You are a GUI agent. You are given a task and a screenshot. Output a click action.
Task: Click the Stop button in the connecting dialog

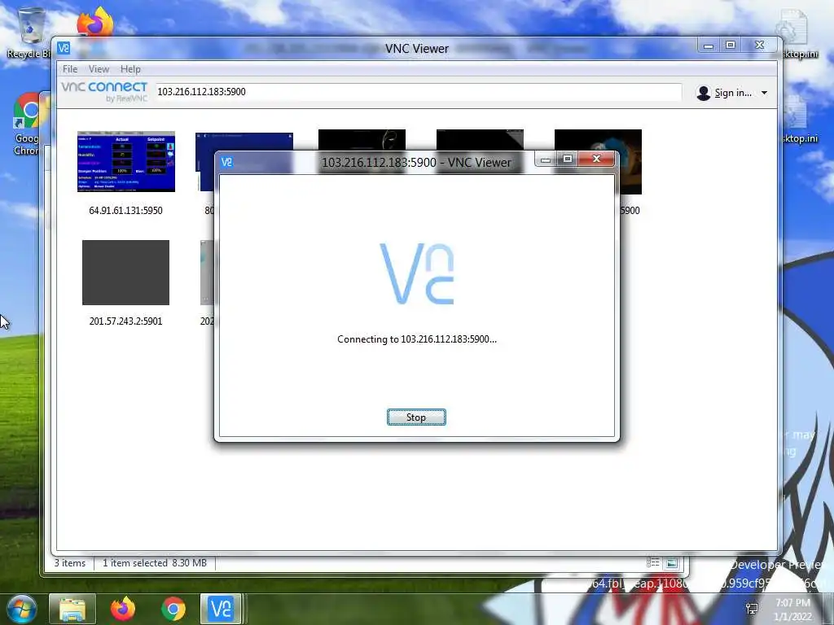click(416, 417)
